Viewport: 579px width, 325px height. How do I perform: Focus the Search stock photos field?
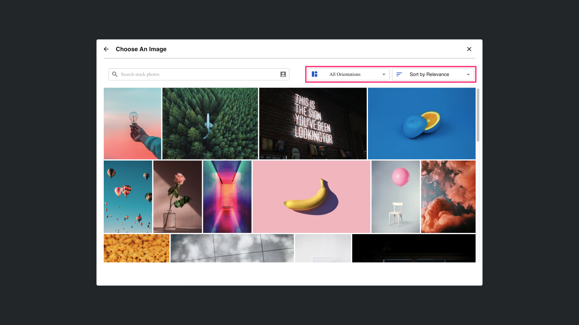(196, 74)
